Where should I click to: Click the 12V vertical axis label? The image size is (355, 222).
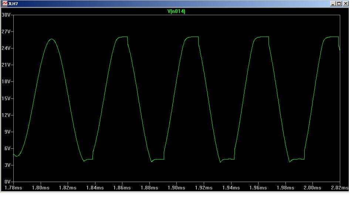pyautogui.click(x=6, y=115)
